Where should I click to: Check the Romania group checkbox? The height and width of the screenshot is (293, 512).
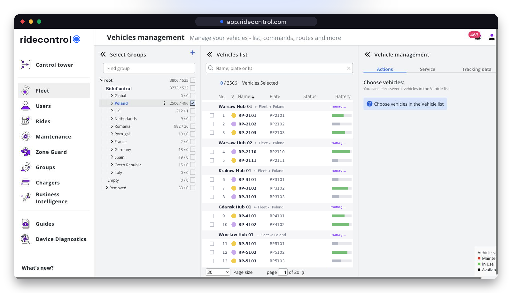(192, 126)
